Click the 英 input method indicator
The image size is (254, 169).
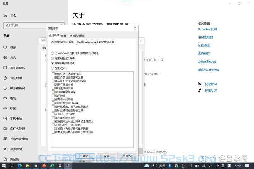point(223,166)
